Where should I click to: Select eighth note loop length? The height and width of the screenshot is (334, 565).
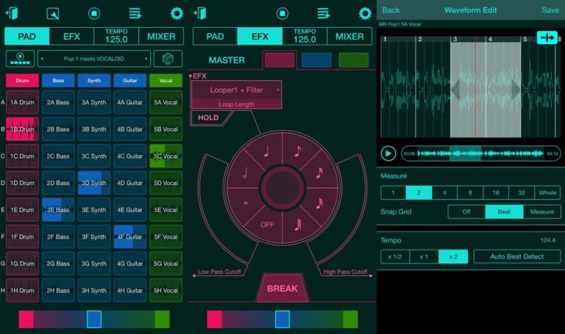298,151
